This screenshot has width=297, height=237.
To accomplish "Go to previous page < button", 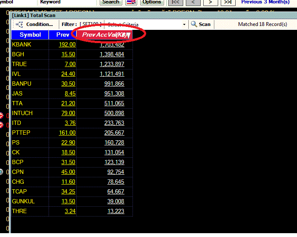I will 193,2.
